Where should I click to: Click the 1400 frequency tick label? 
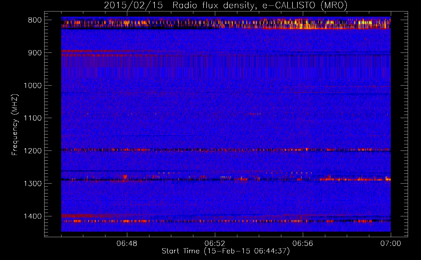[x=33, y=216]
